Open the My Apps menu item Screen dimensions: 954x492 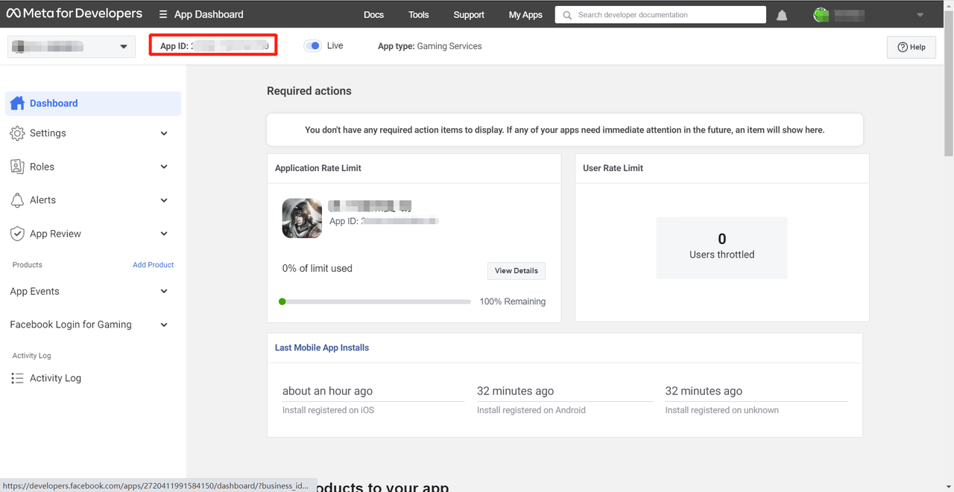coord(525,15)
